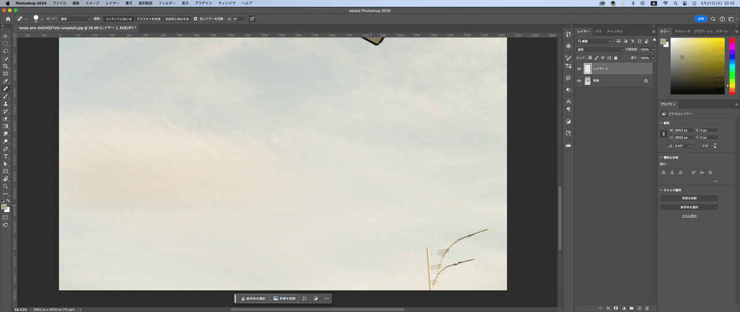Click the link layers icon at panel bottom
This screenshot has height=312, width=740.
[600, 307]
